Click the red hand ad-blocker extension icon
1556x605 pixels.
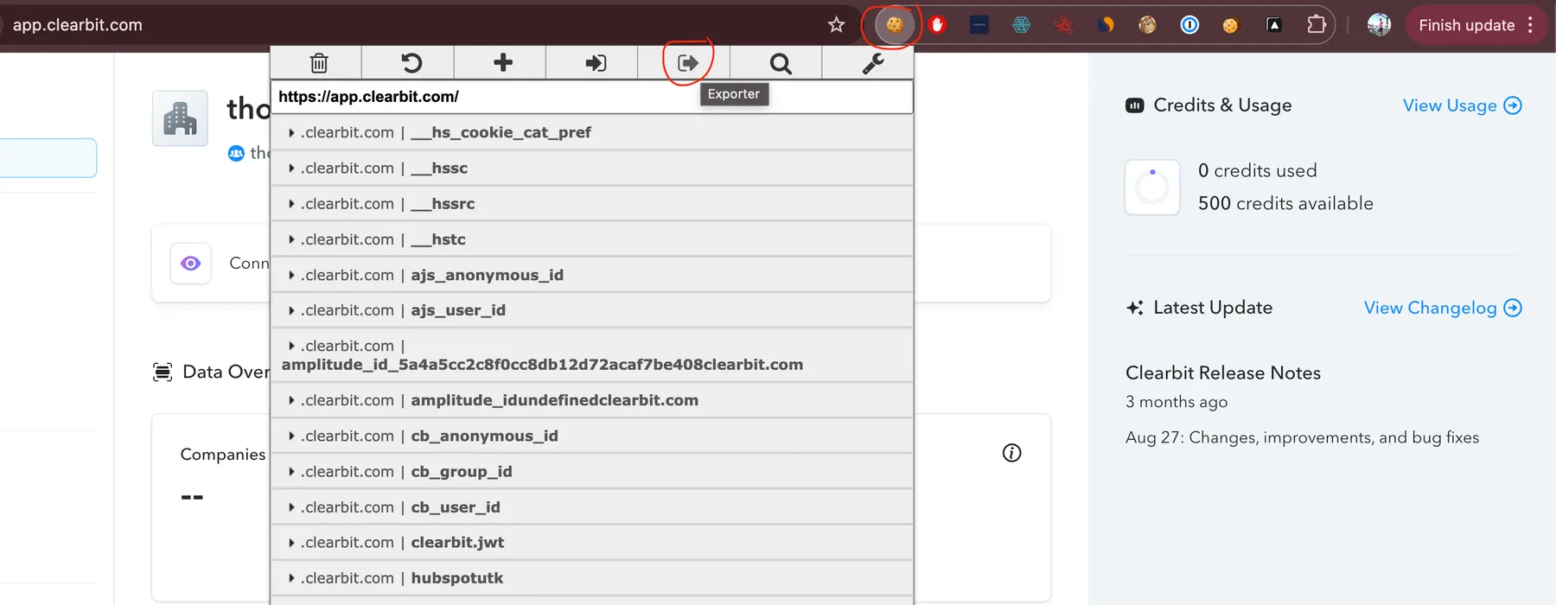coord(937,25)
